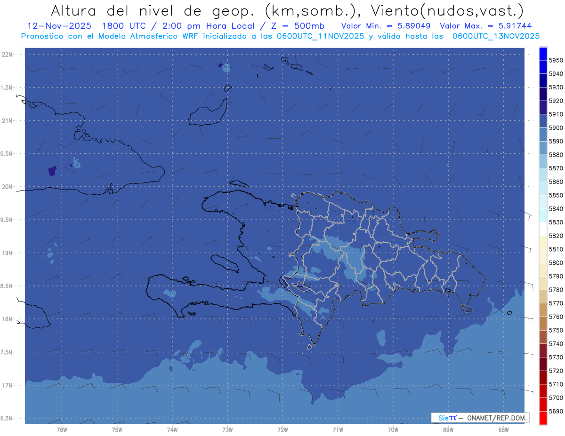The height and width of the screenshot is (436, 565).
Task: Click the 19N latitude axis label
Action: pos(7,253)
